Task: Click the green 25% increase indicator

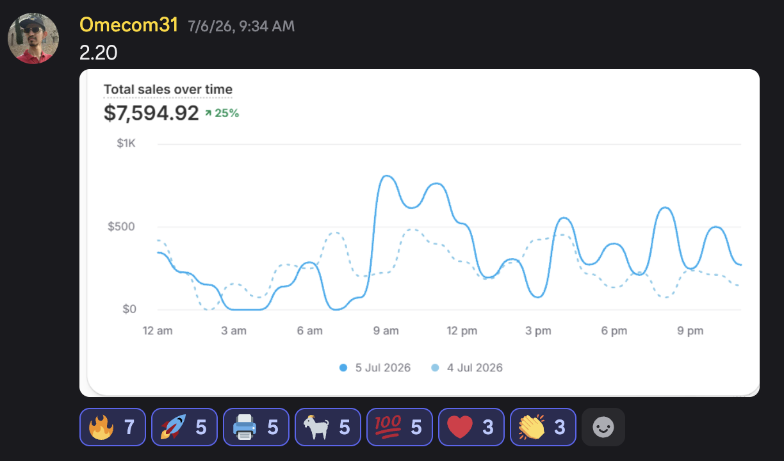Action: point(222,113)
